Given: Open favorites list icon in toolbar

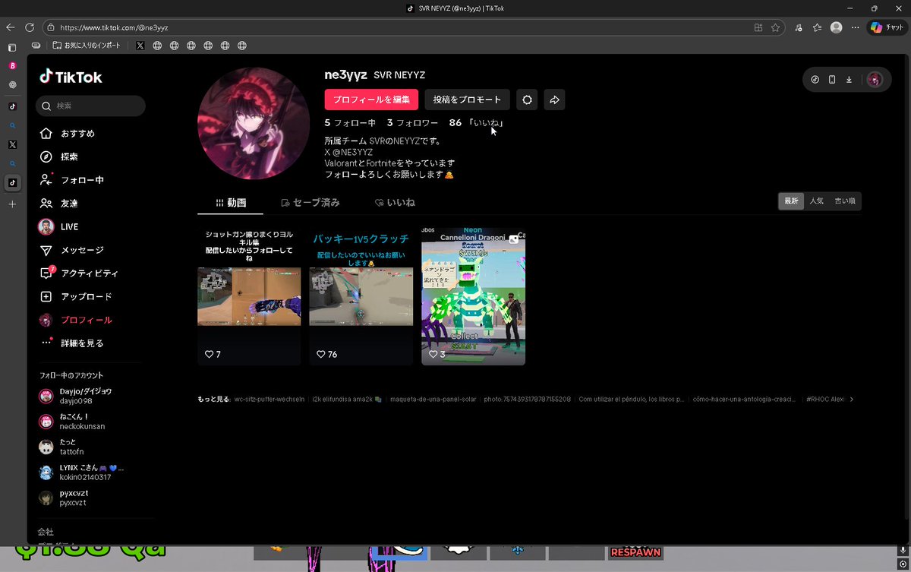Looking at the screenshot, I should coord(817,27).
